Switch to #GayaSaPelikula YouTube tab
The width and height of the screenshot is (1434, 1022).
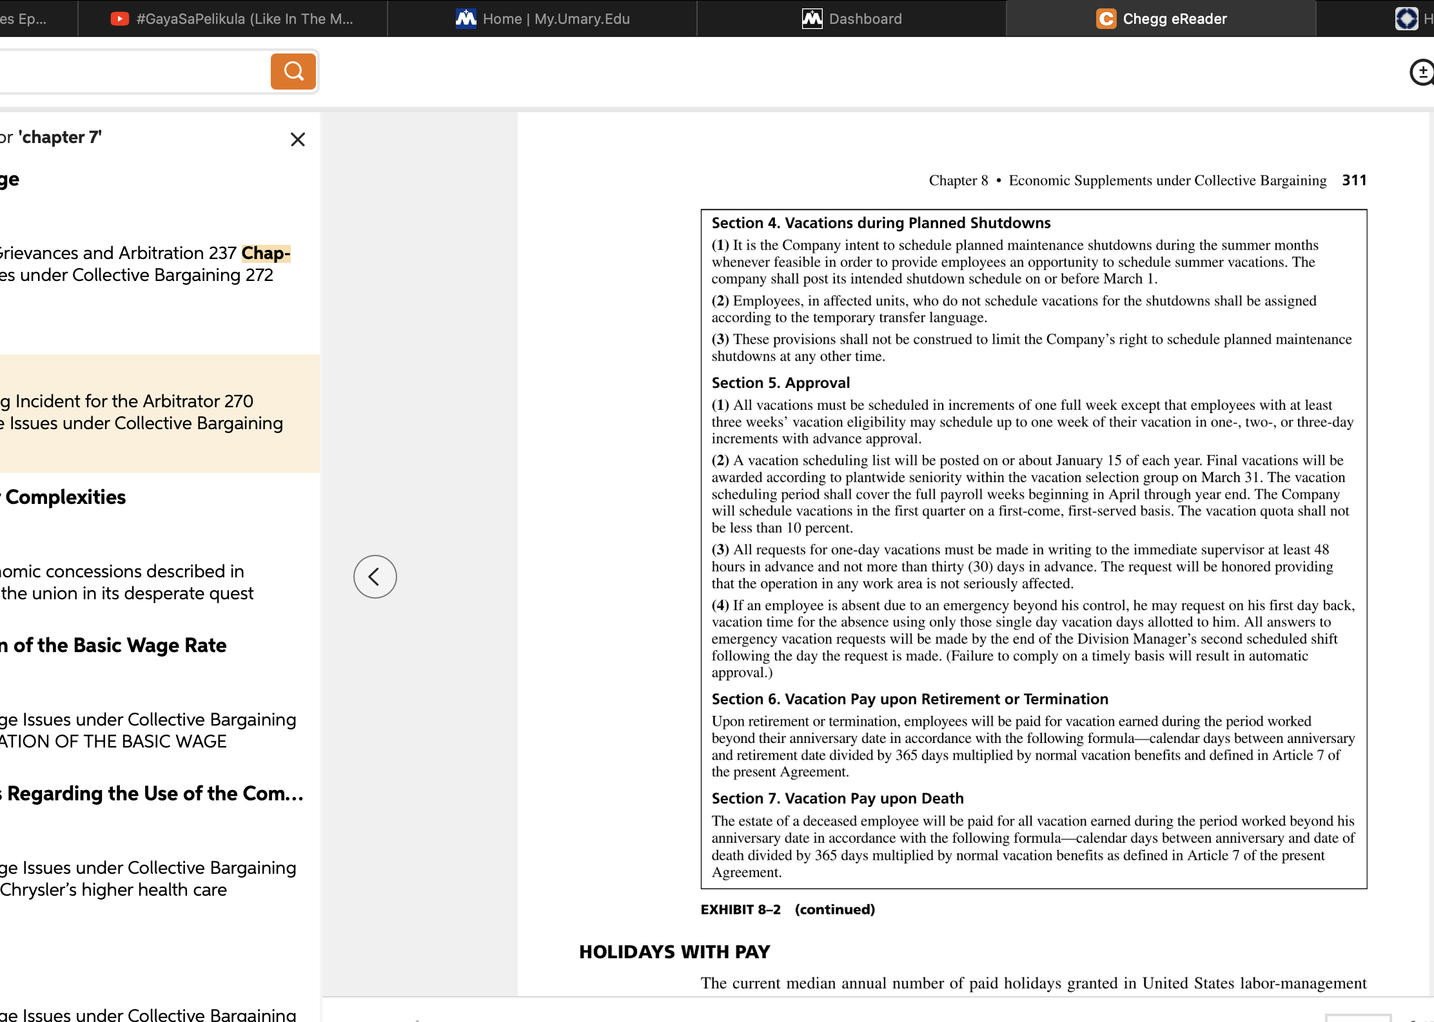(x=233, y=19)
